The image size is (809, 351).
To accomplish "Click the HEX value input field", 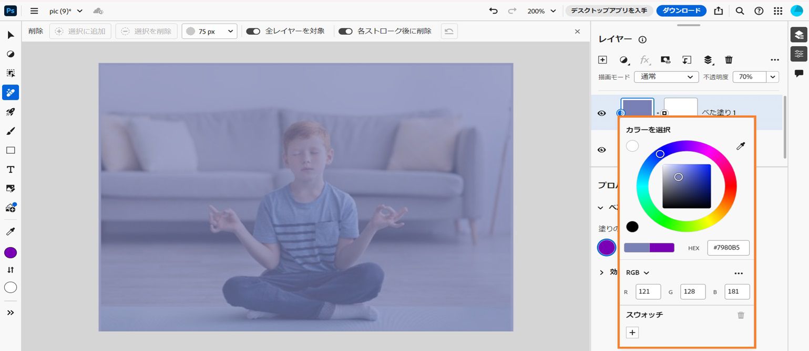I will click(x=728, y=248).
